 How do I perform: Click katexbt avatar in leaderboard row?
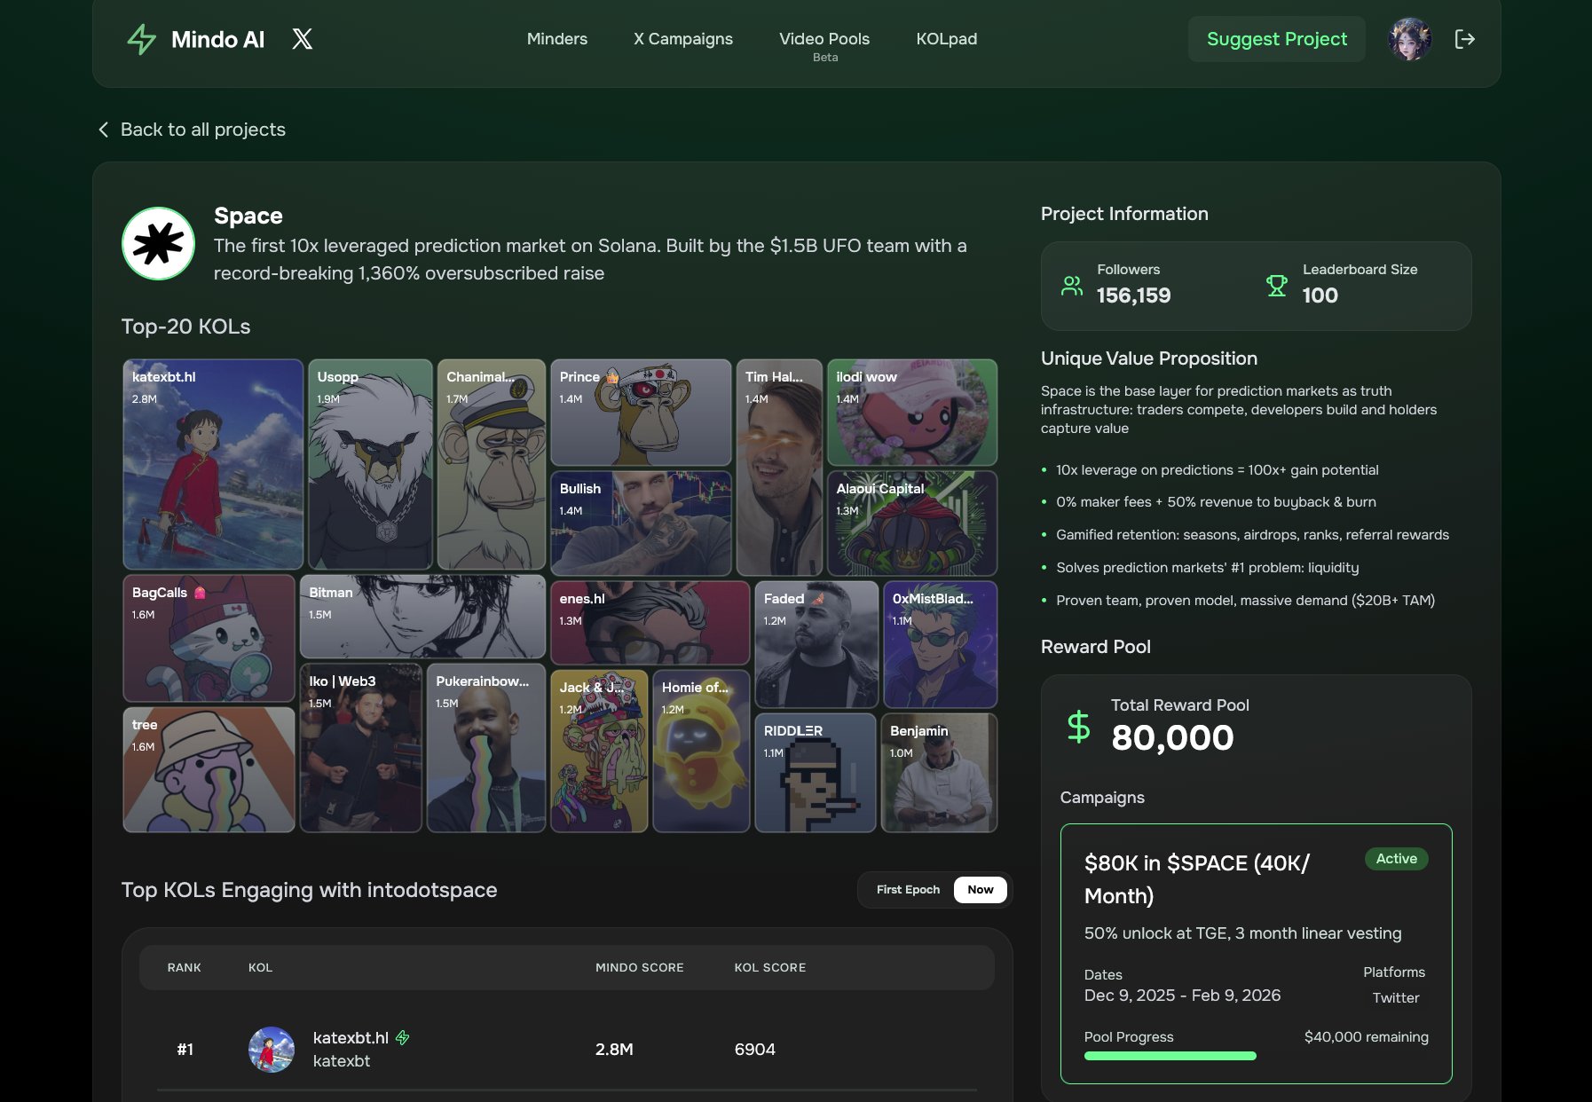(272, 1050)
